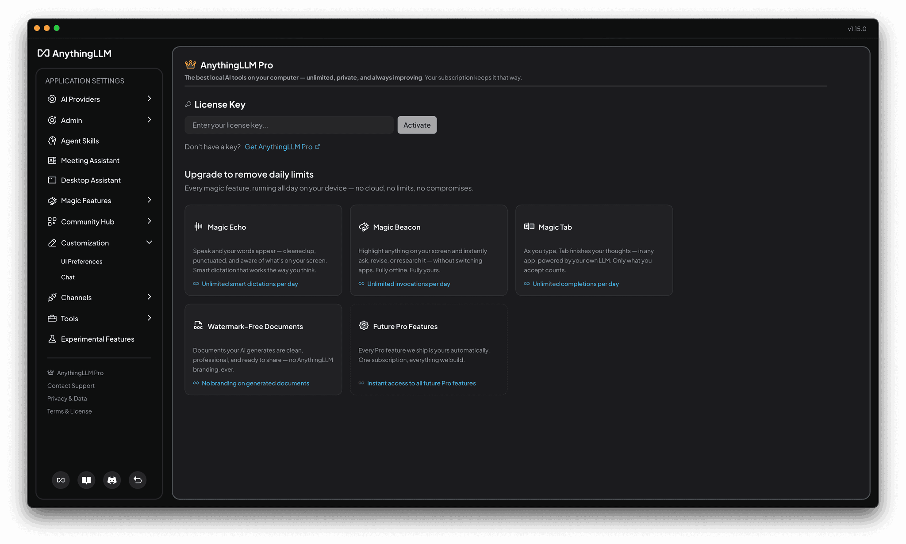Image resolution: width=906 pixels, height=544 pixels.
Task: Click 'Unlimited completions per day' text
Action: [x=576, y=284]
